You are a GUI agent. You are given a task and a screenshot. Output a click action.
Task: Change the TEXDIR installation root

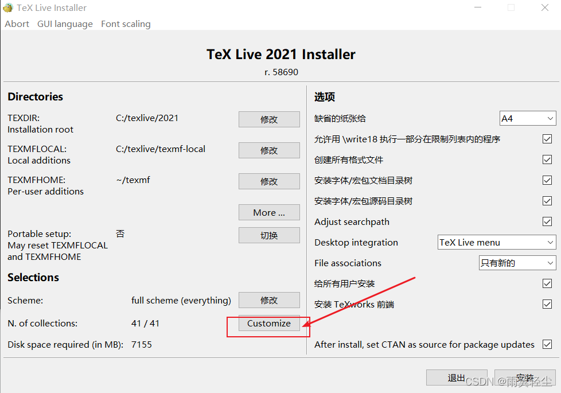pos(269,119)
